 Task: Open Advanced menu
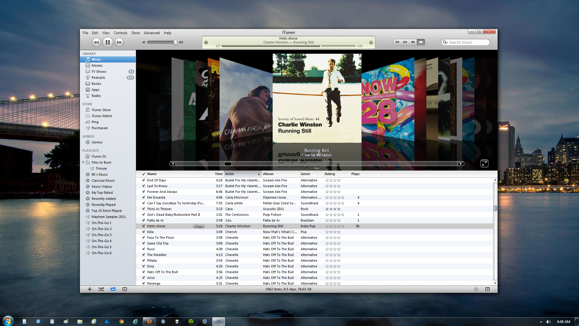(x=152, y=33)
